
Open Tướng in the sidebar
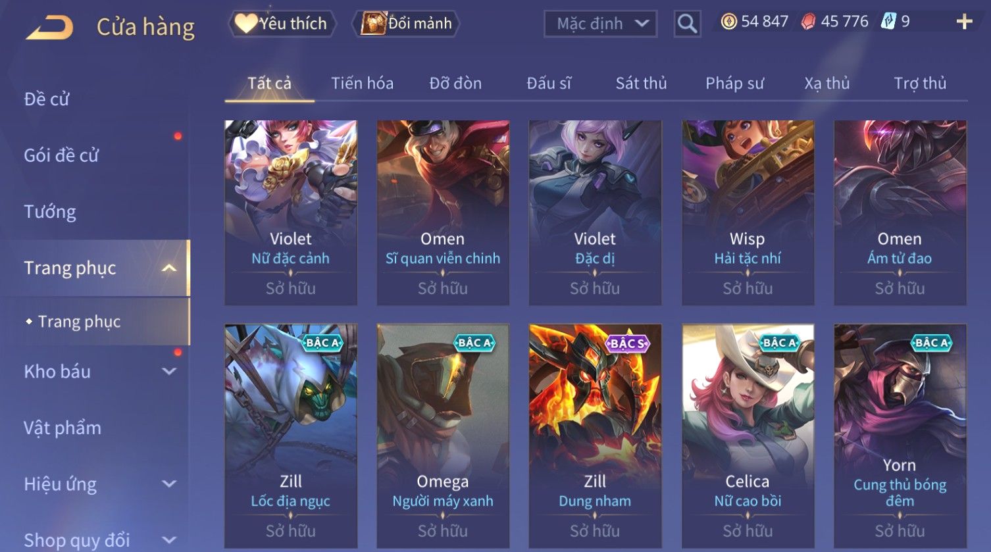50,212
